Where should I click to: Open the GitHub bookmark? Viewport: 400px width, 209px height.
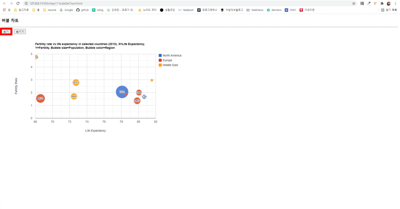pos(82,10)
